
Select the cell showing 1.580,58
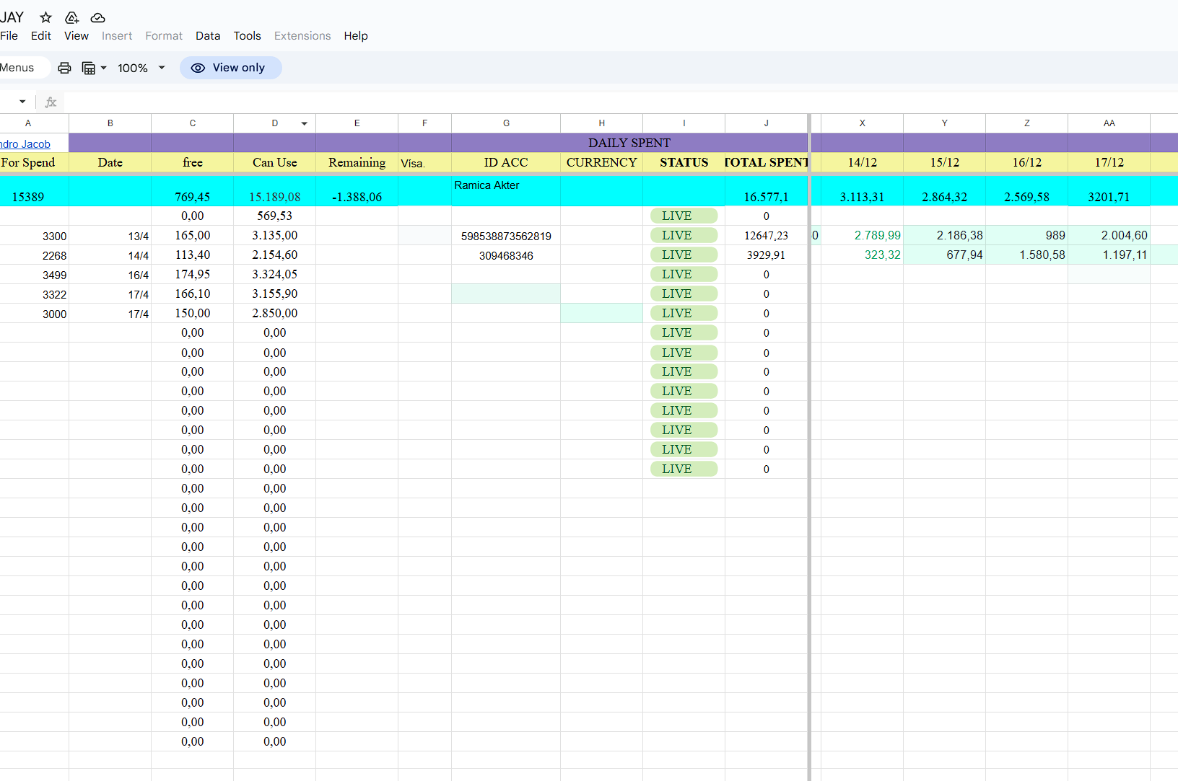[1026, 255]
